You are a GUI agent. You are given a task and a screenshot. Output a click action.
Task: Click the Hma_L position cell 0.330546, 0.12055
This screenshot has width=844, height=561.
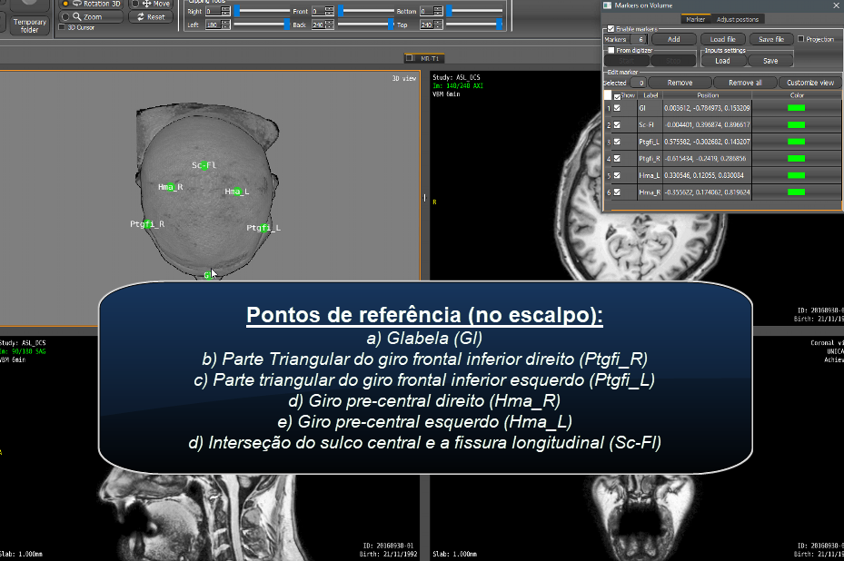coord(707,175)
